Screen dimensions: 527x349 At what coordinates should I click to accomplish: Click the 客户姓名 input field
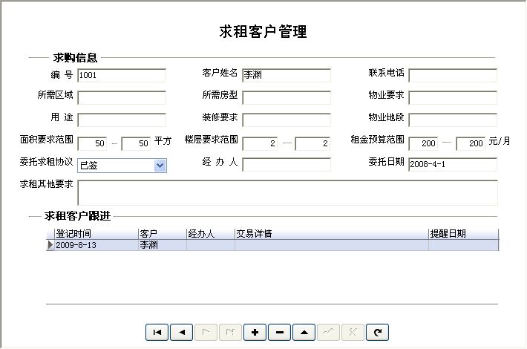point(287,75)
